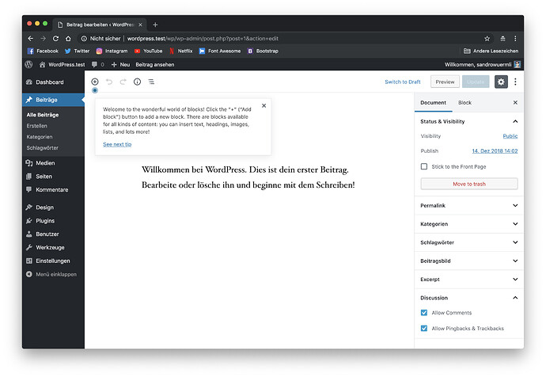Open the Instagram bookmark
Image resolution: width=546 pixels, height=377 pixels.
pos(112,51)
